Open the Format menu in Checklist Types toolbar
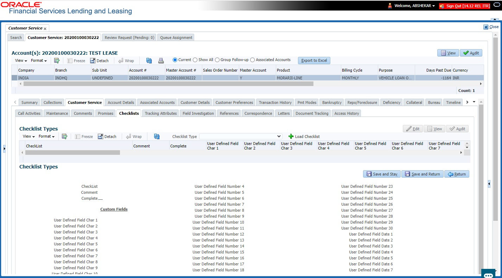 (x=46, y=137)
